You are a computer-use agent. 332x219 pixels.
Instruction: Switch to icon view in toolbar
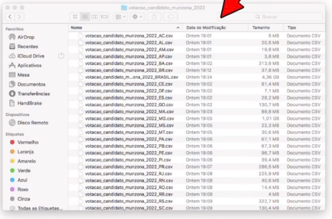tap(75, 16)
